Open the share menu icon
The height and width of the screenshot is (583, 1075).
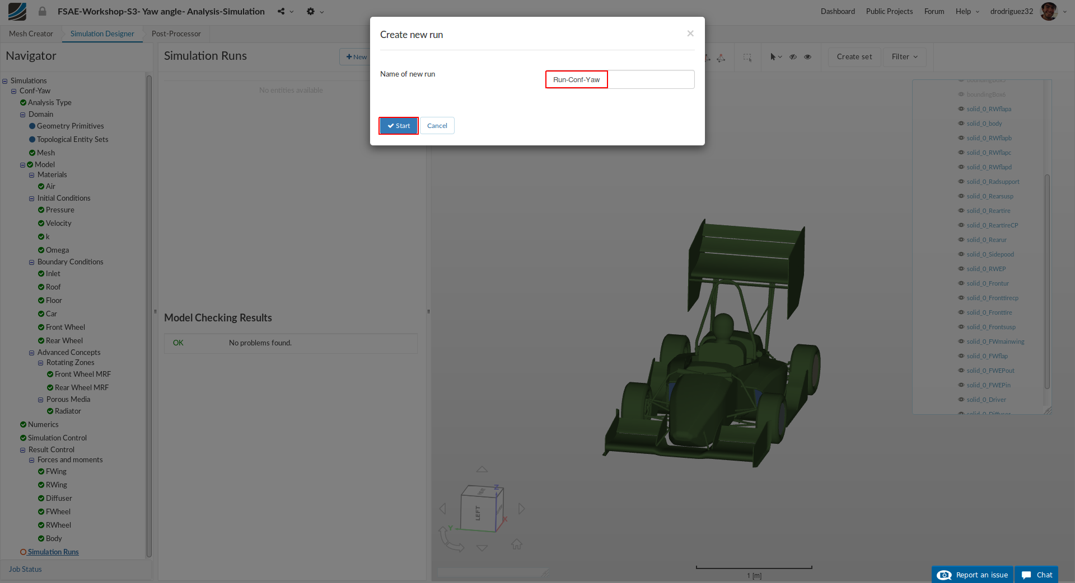281,11
